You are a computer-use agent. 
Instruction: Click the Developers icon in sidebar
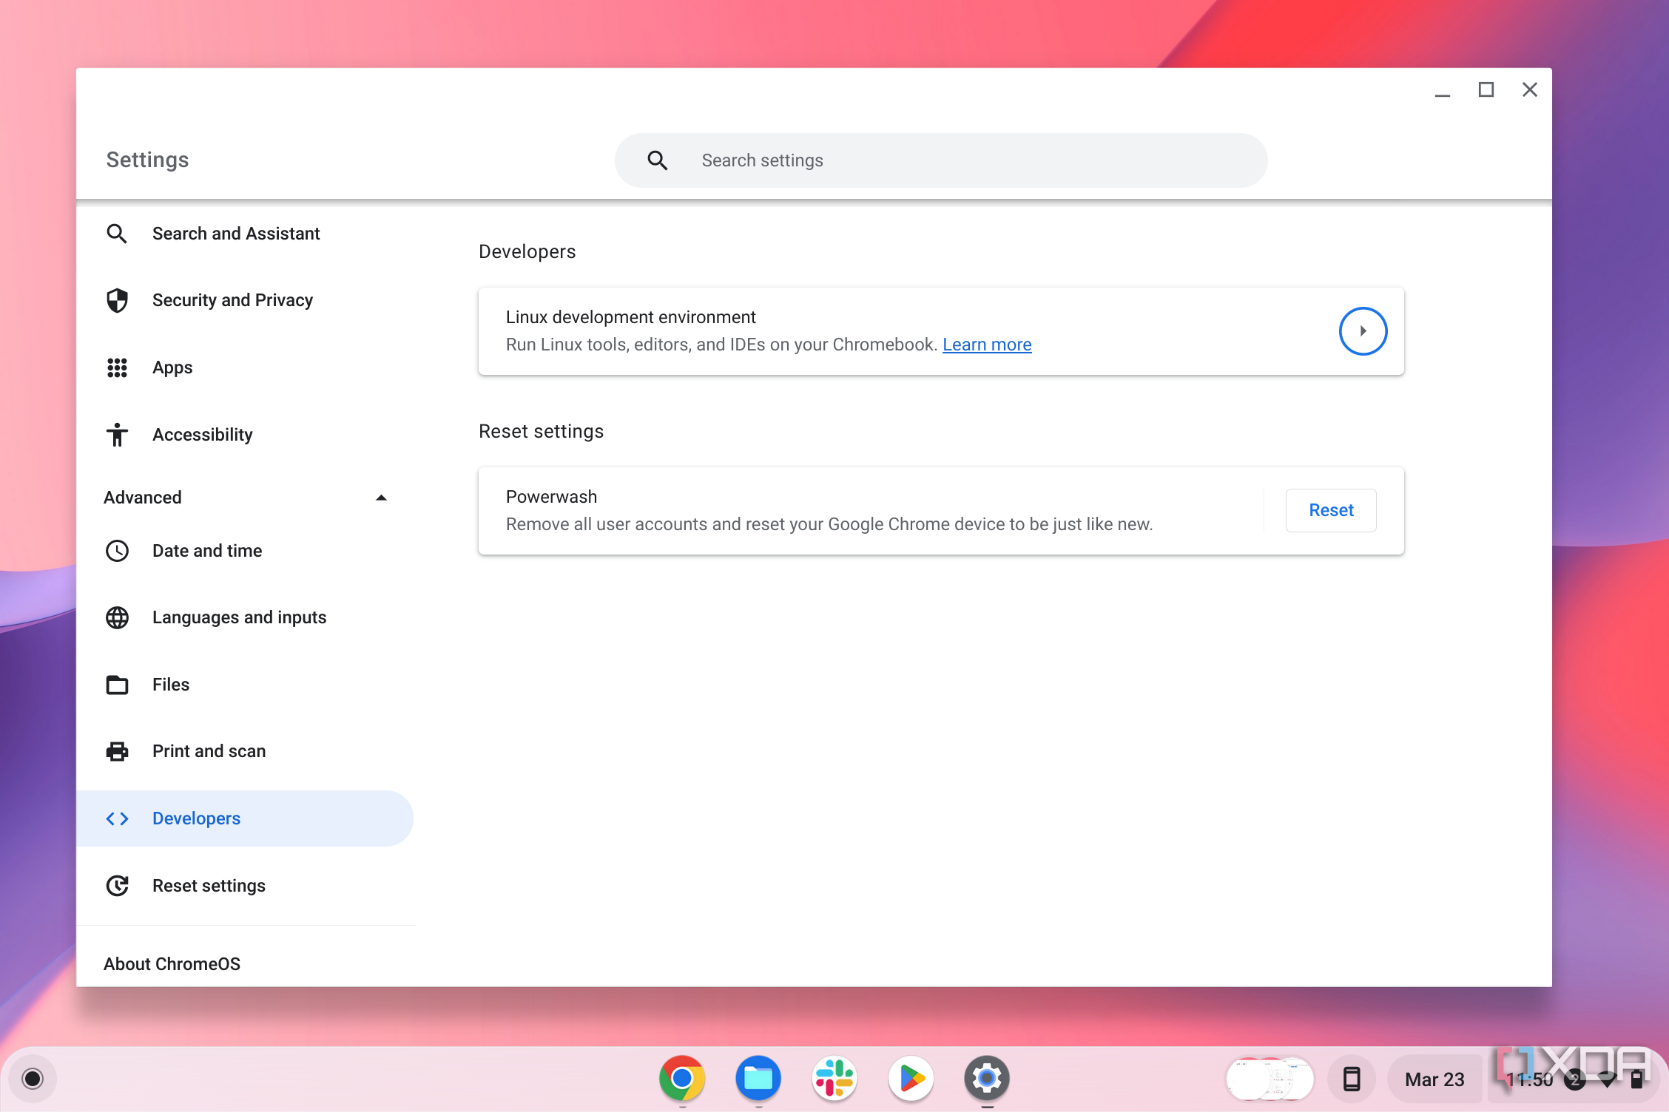[x=118, y=818]
